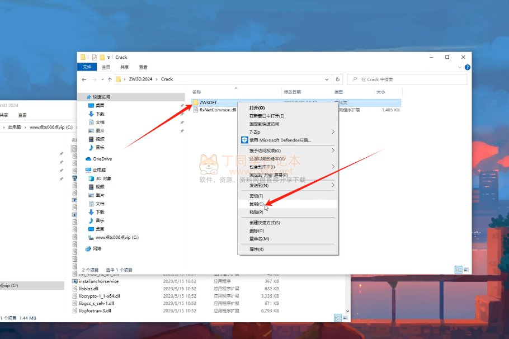Click the ZWSOFT folder icon
509x339 pixels.
tap(195, 102)
